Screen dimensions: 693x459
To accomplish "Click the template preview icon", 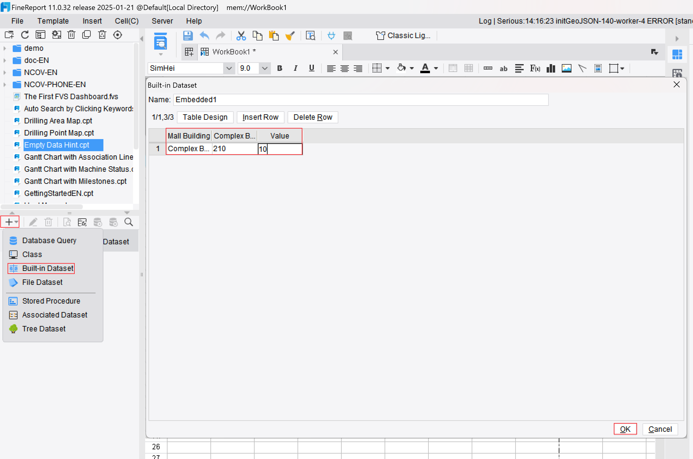I will coord(161,41).
